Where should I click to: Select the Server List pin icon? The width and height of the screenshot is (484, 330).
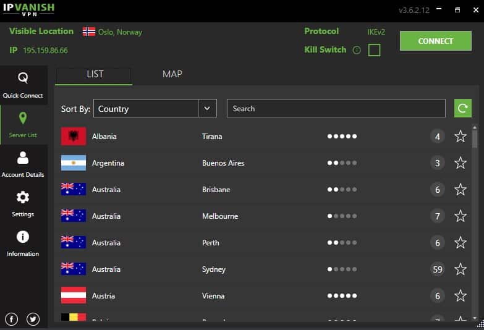(x=23, y=117)
